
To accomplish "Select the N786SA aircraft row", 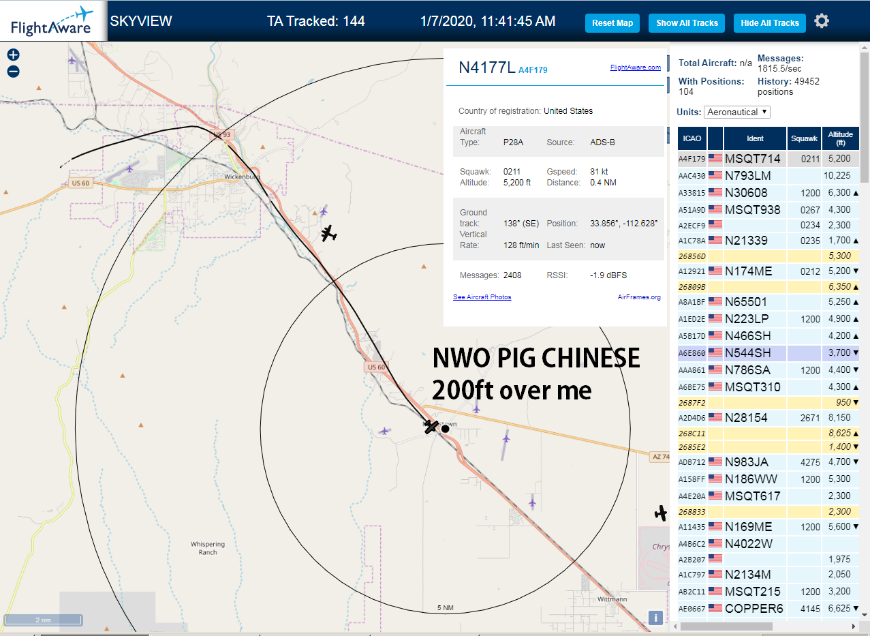I will (768, 369).
